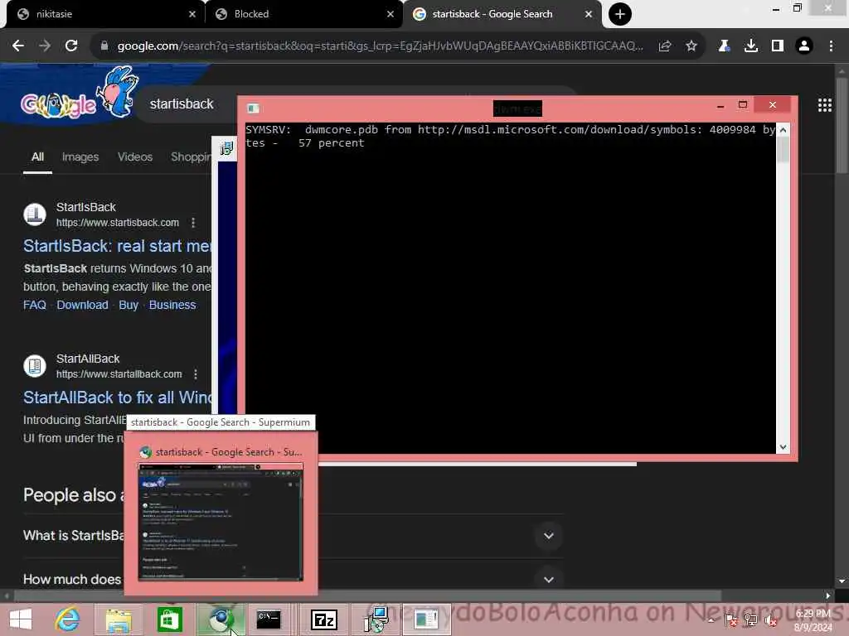This screenshot has width=849, height=636.
Task: Click the lock icon in address bar
Action: click(x=104, y=46)
